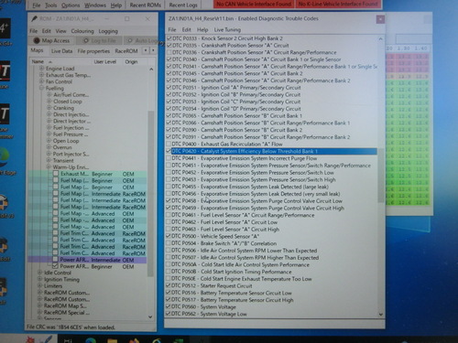Uncheck DTC P0500 Vehicle Speed Sensor
Viewport: 458px width, 343px height.
click(x=169, y=236)
